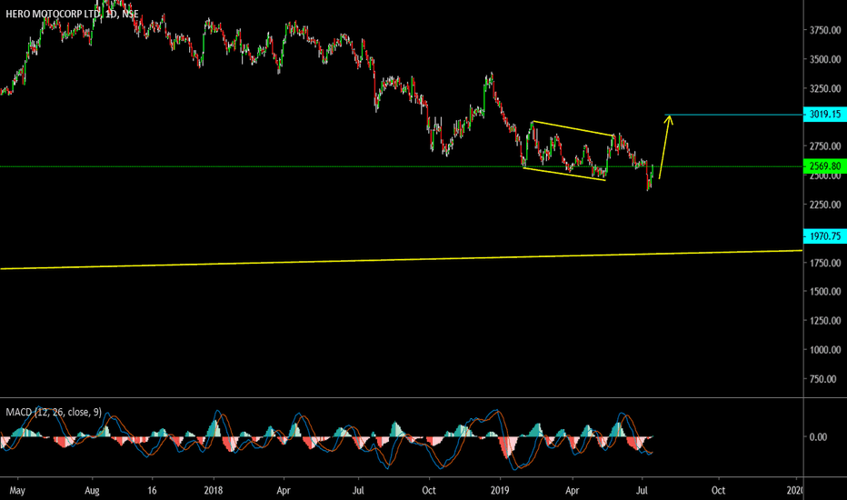
Task: Click the May label on time axis
Action: point(17,491)
